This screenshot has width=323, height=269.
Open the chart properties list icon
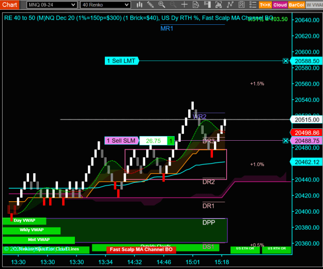coord(253,5)
